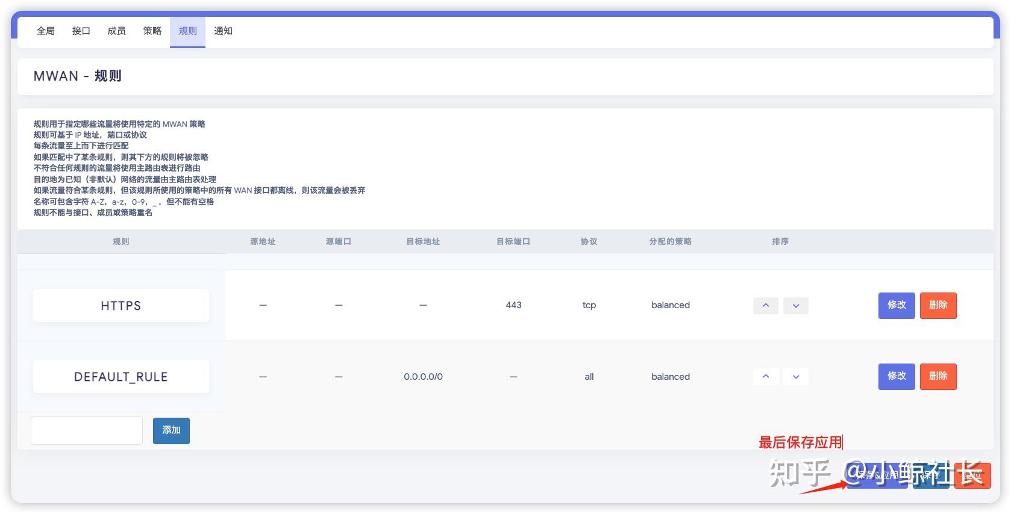Click the tcp protocol cell

pyautogui.click(x=589, y=305)
